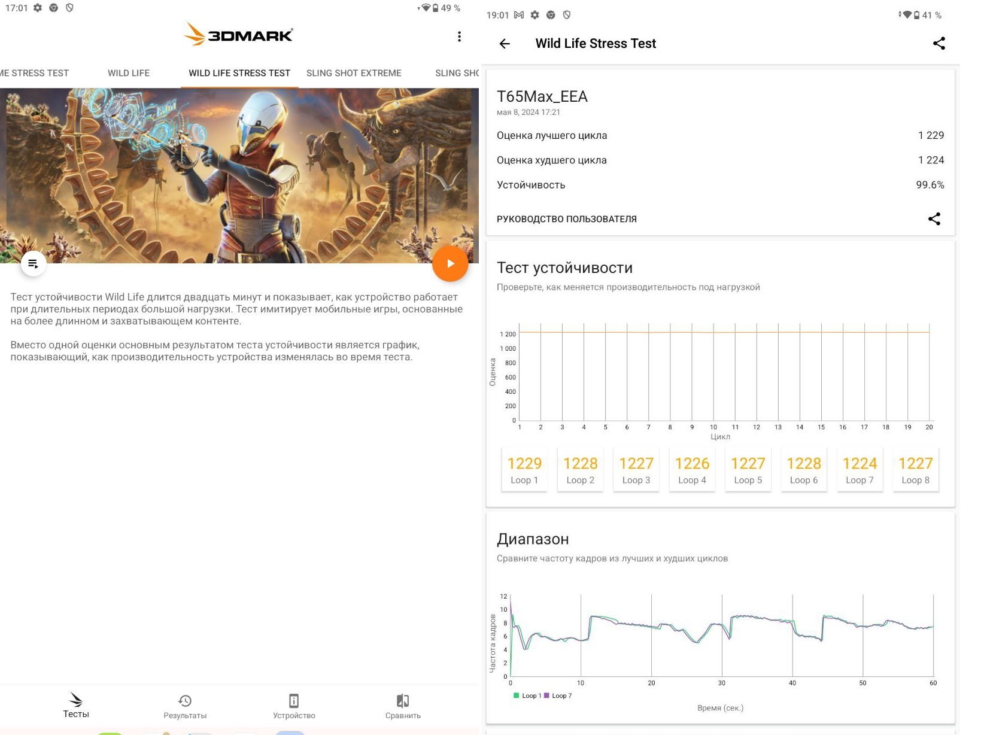Click the date мая 8, 2024 17:21

coord(529,113)
